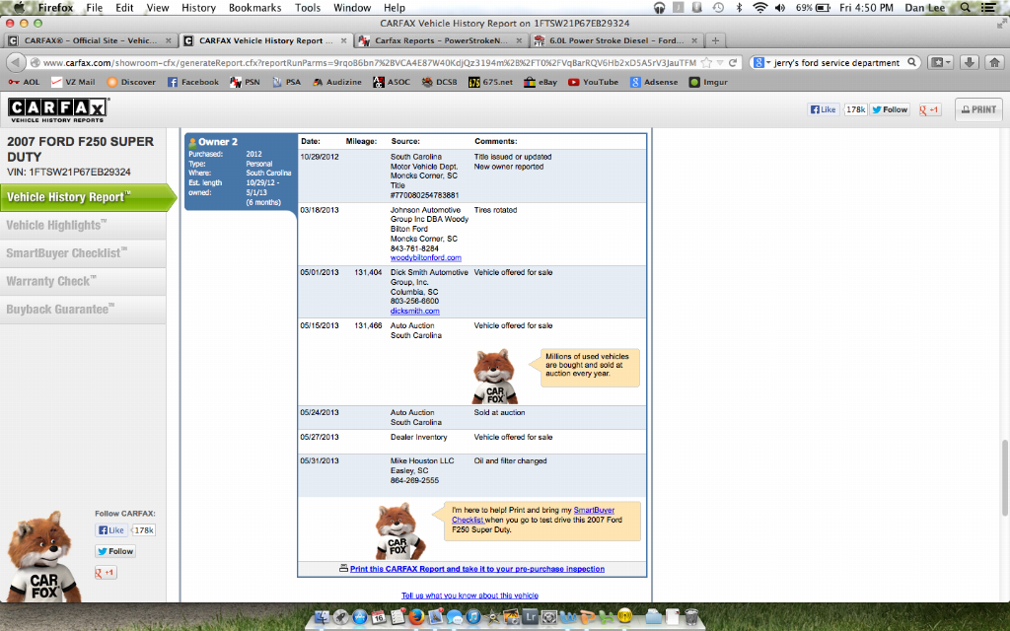Open Trash in the Dock
Viewport: 1010px width, 631px height.
click(691, 616)
